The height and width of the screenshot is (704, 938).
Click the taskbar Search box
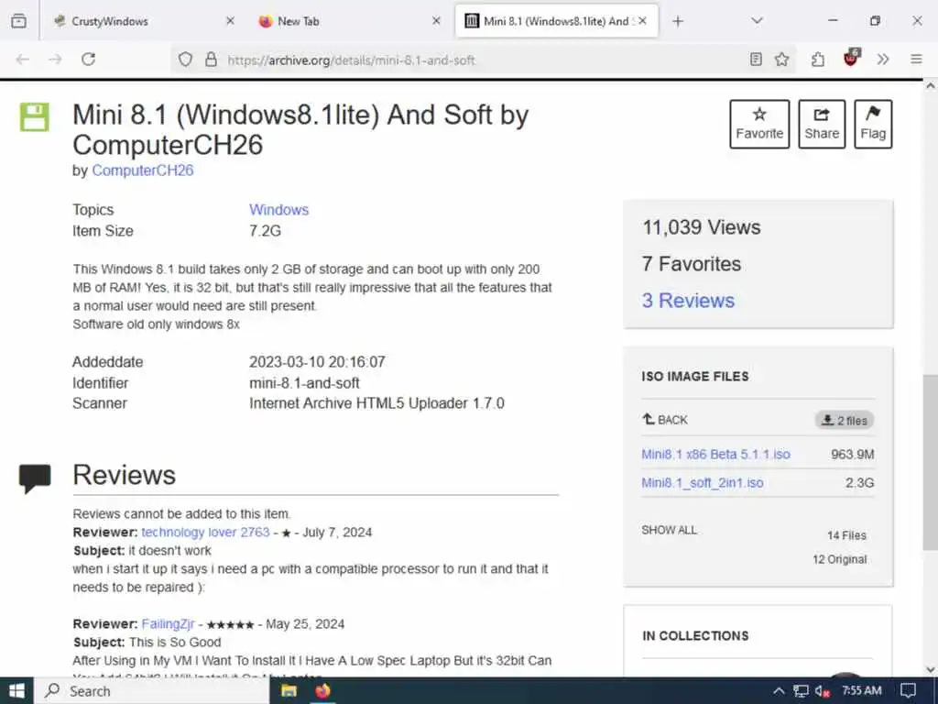(152, 691)
